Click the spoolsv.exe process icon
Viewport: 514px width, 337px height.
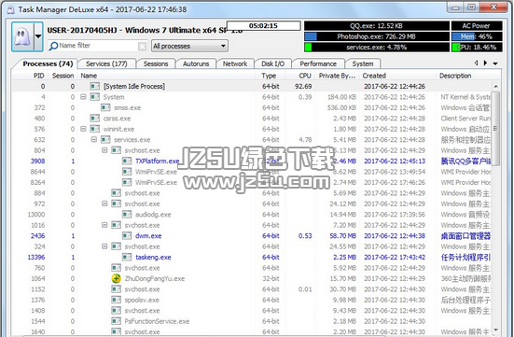116,300
